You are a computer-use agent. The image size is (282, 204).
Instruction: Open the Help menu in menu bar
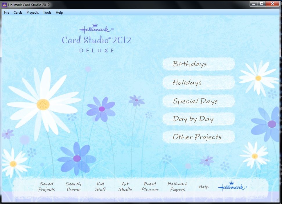pos(59,13)
